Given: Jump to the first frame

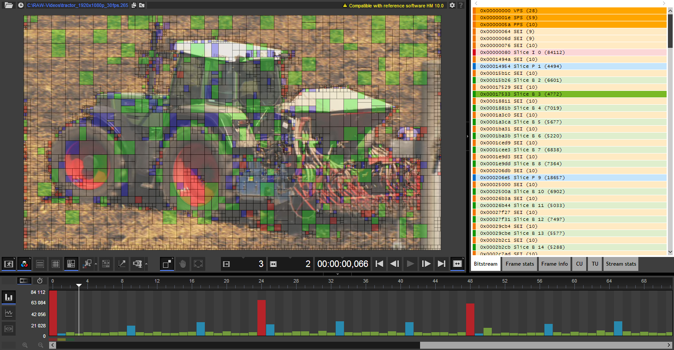Looking at the screenshot, I should [x=379, y=264].
